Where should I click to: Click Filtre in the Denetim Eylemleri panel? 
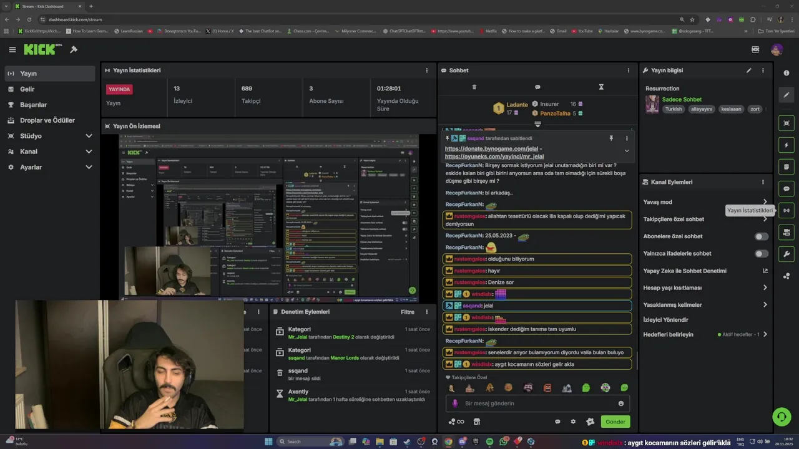(x=408, y=312)
